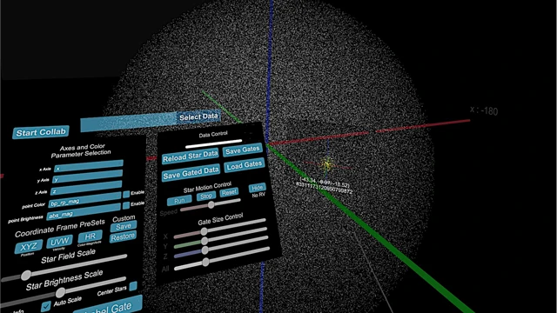This screenshot has width=557, height=313.
Task: Save the custom coordinate frame
Action: point(124,226)
